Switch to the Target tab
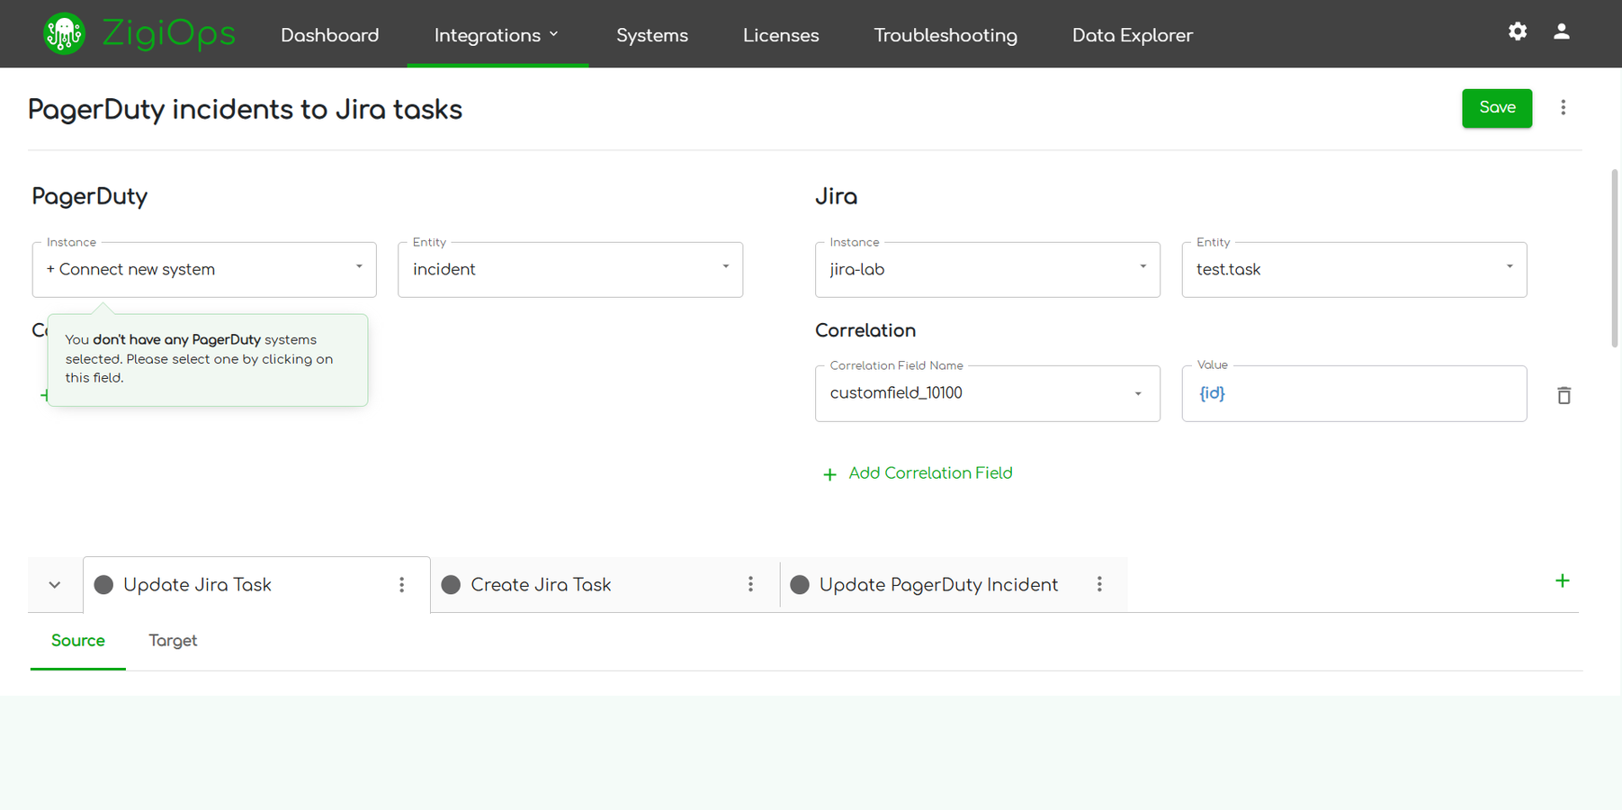 click(x=173, y=641)
